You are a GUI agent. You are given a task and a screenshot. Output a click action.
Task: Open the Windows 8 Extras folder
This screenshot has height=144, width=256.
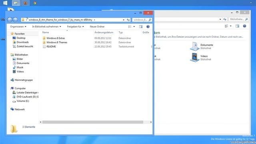click(x=56, y=38)
